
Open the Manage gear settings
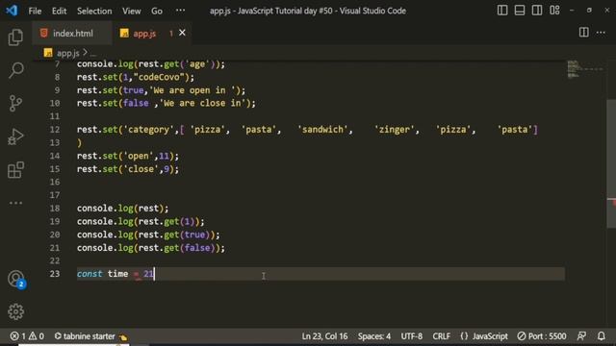15,311
